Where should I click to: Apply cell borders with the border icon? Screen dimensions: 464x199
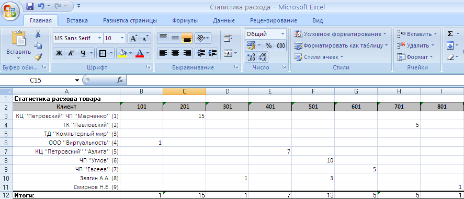(103, 53)
